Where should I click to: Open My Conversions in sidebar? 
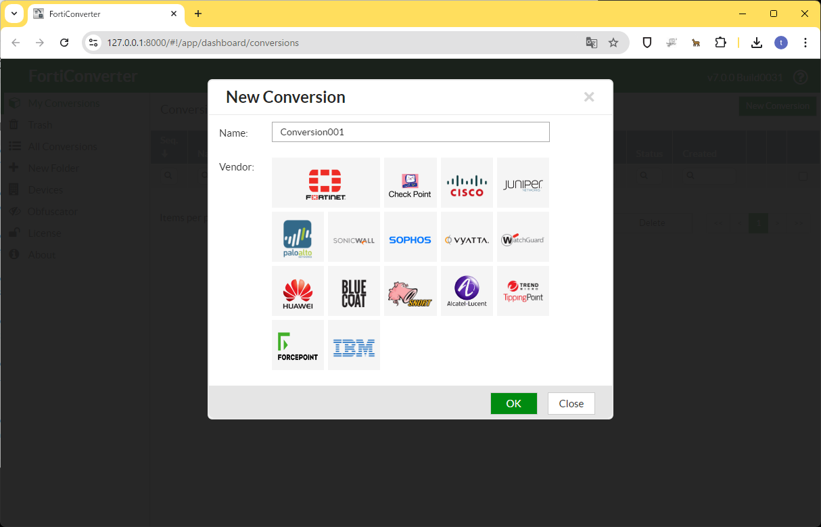(x=64, y=104)
